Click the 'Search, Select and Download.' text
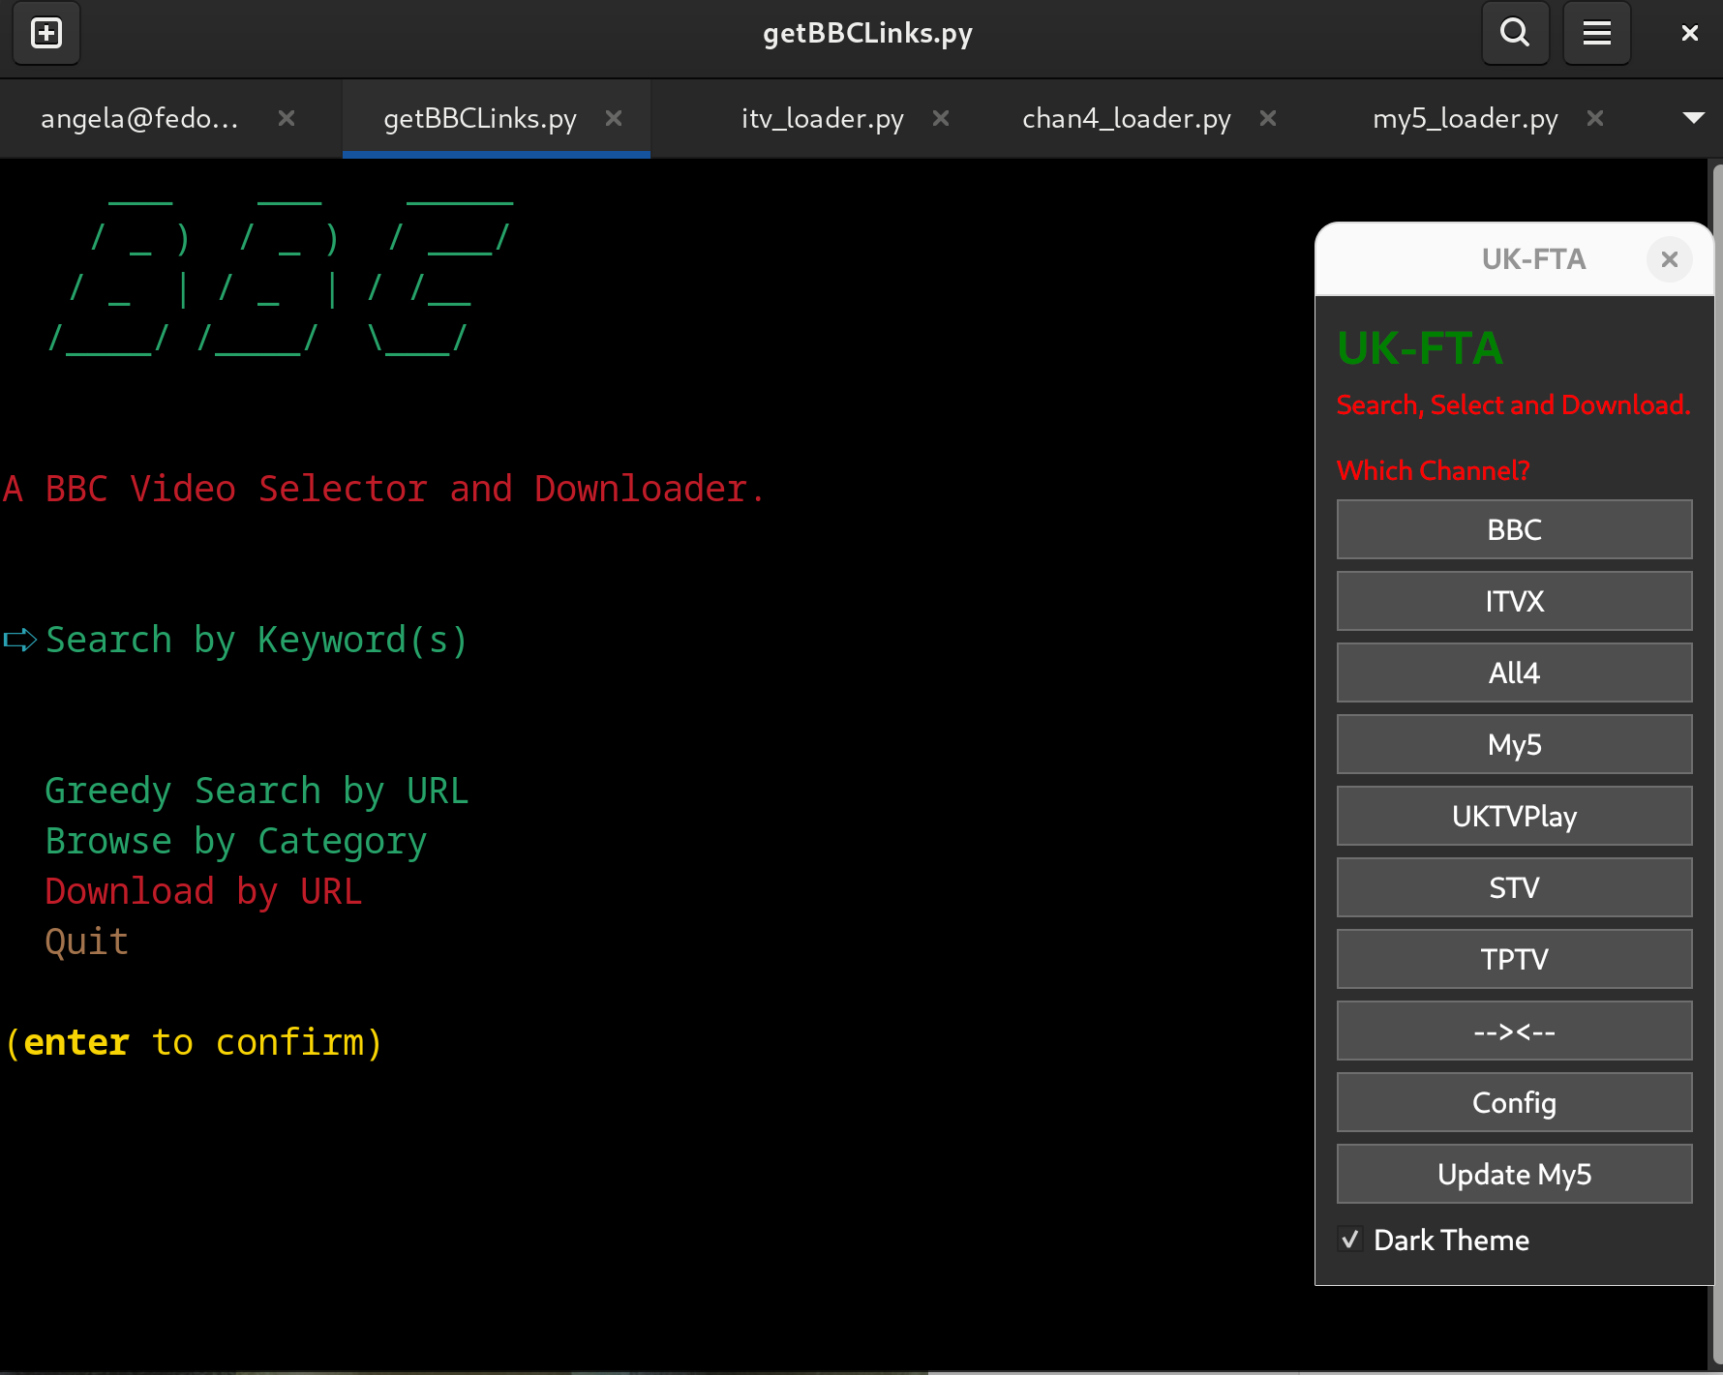 (1513, 404)
